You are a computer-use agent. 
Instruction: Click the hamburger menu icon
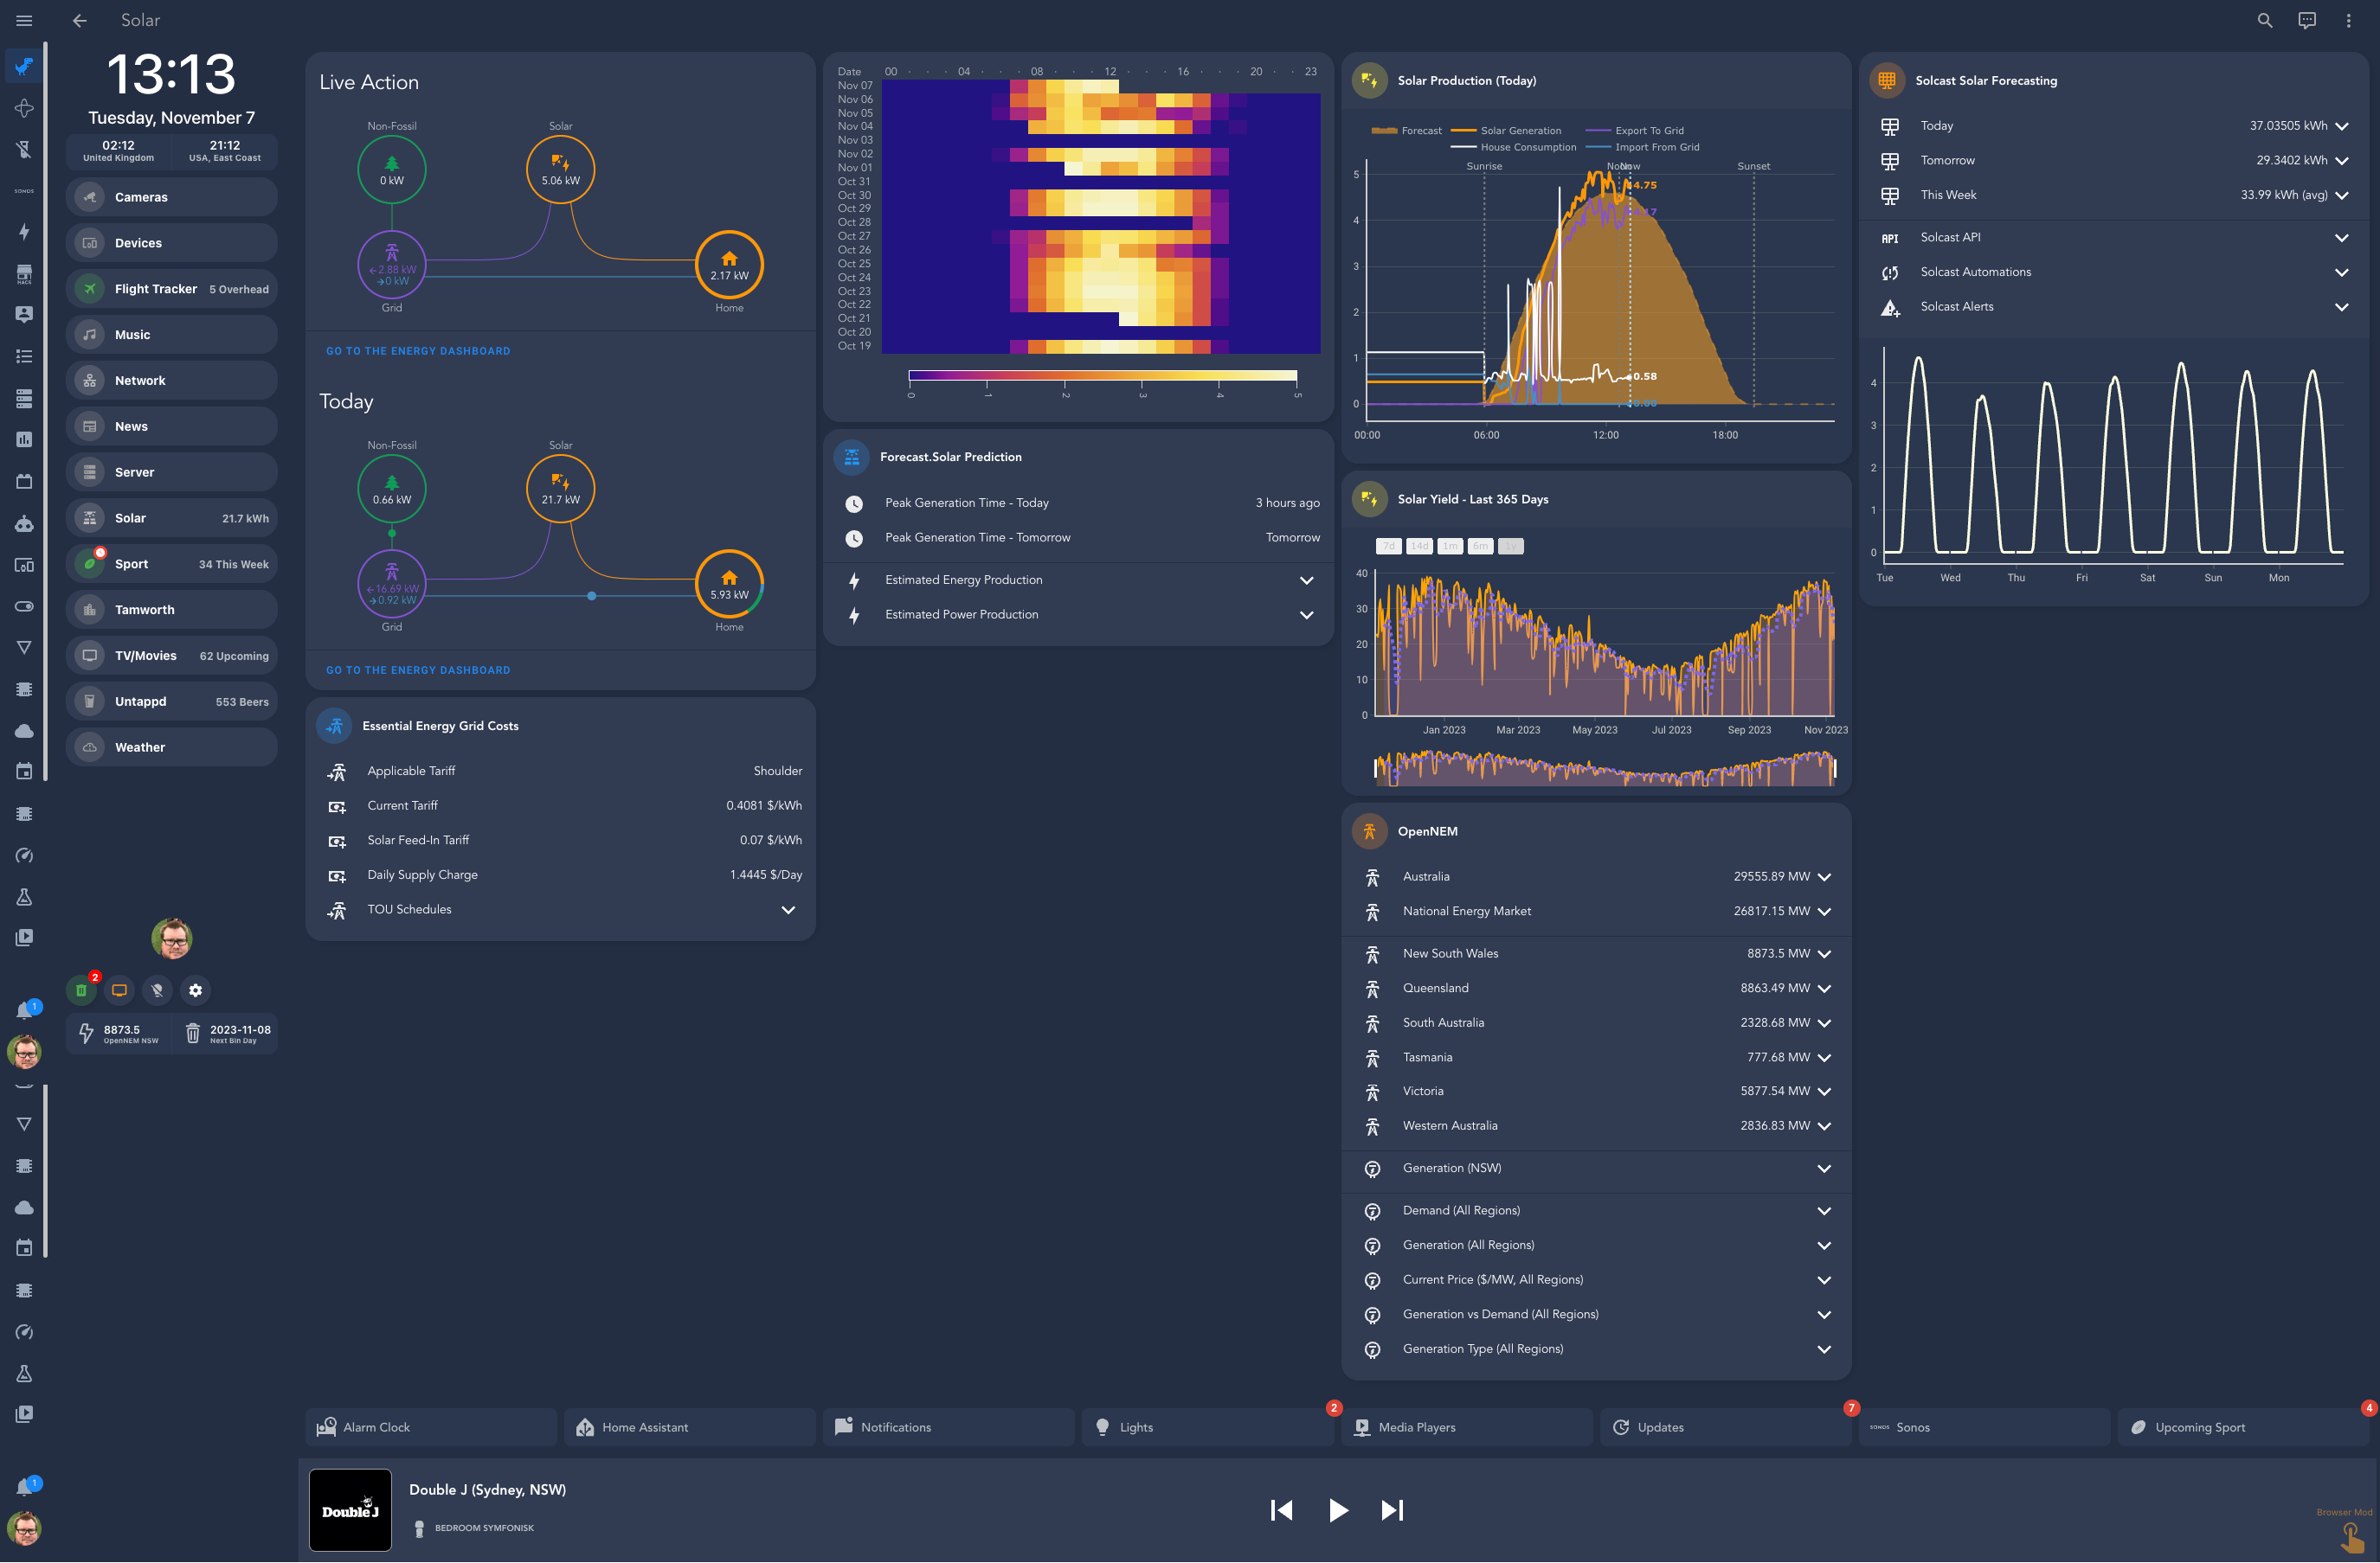click(x=24, y=20)
